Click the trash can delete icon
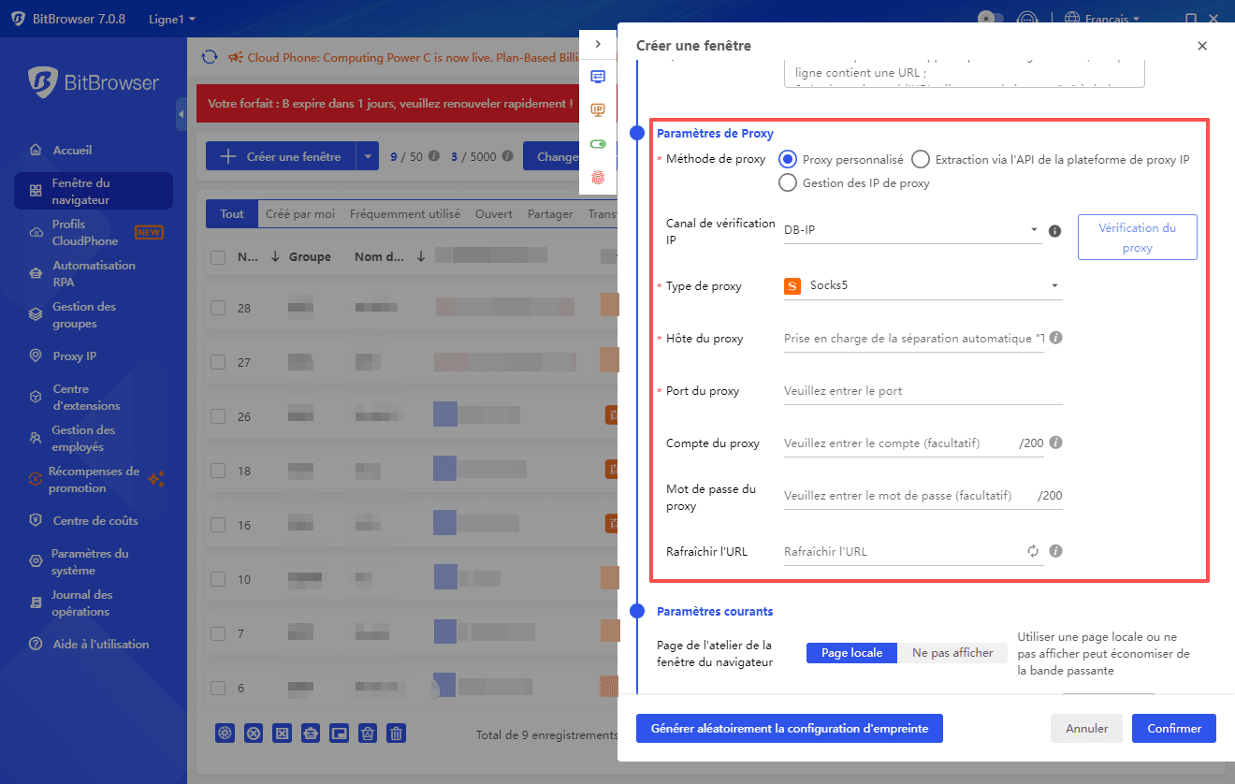Image resolution: width=1235 pixels, height=784 pixels. pyautogui.click(x=396, y=733)
